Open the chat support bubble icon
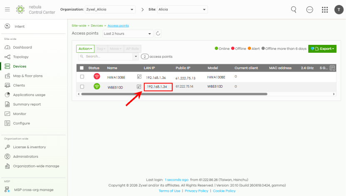Screen dimensions: 346x196 [309, 10]
